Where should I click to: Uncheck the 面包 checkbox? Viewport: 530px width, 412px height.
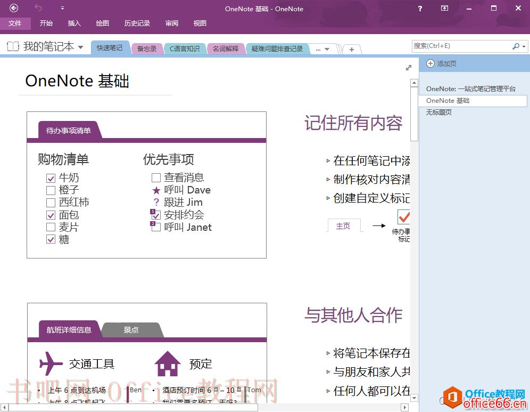point(51,215)
